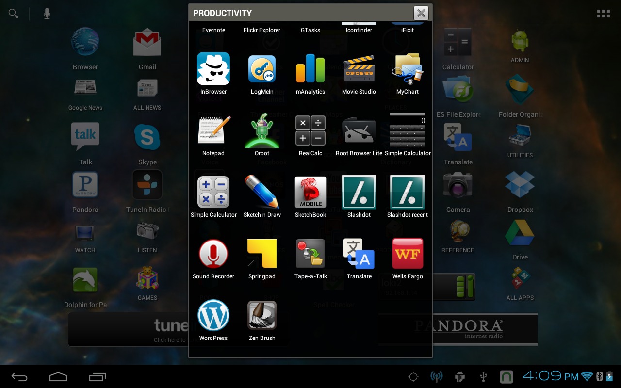Open Translate on home screen right side

pos(458,144)
